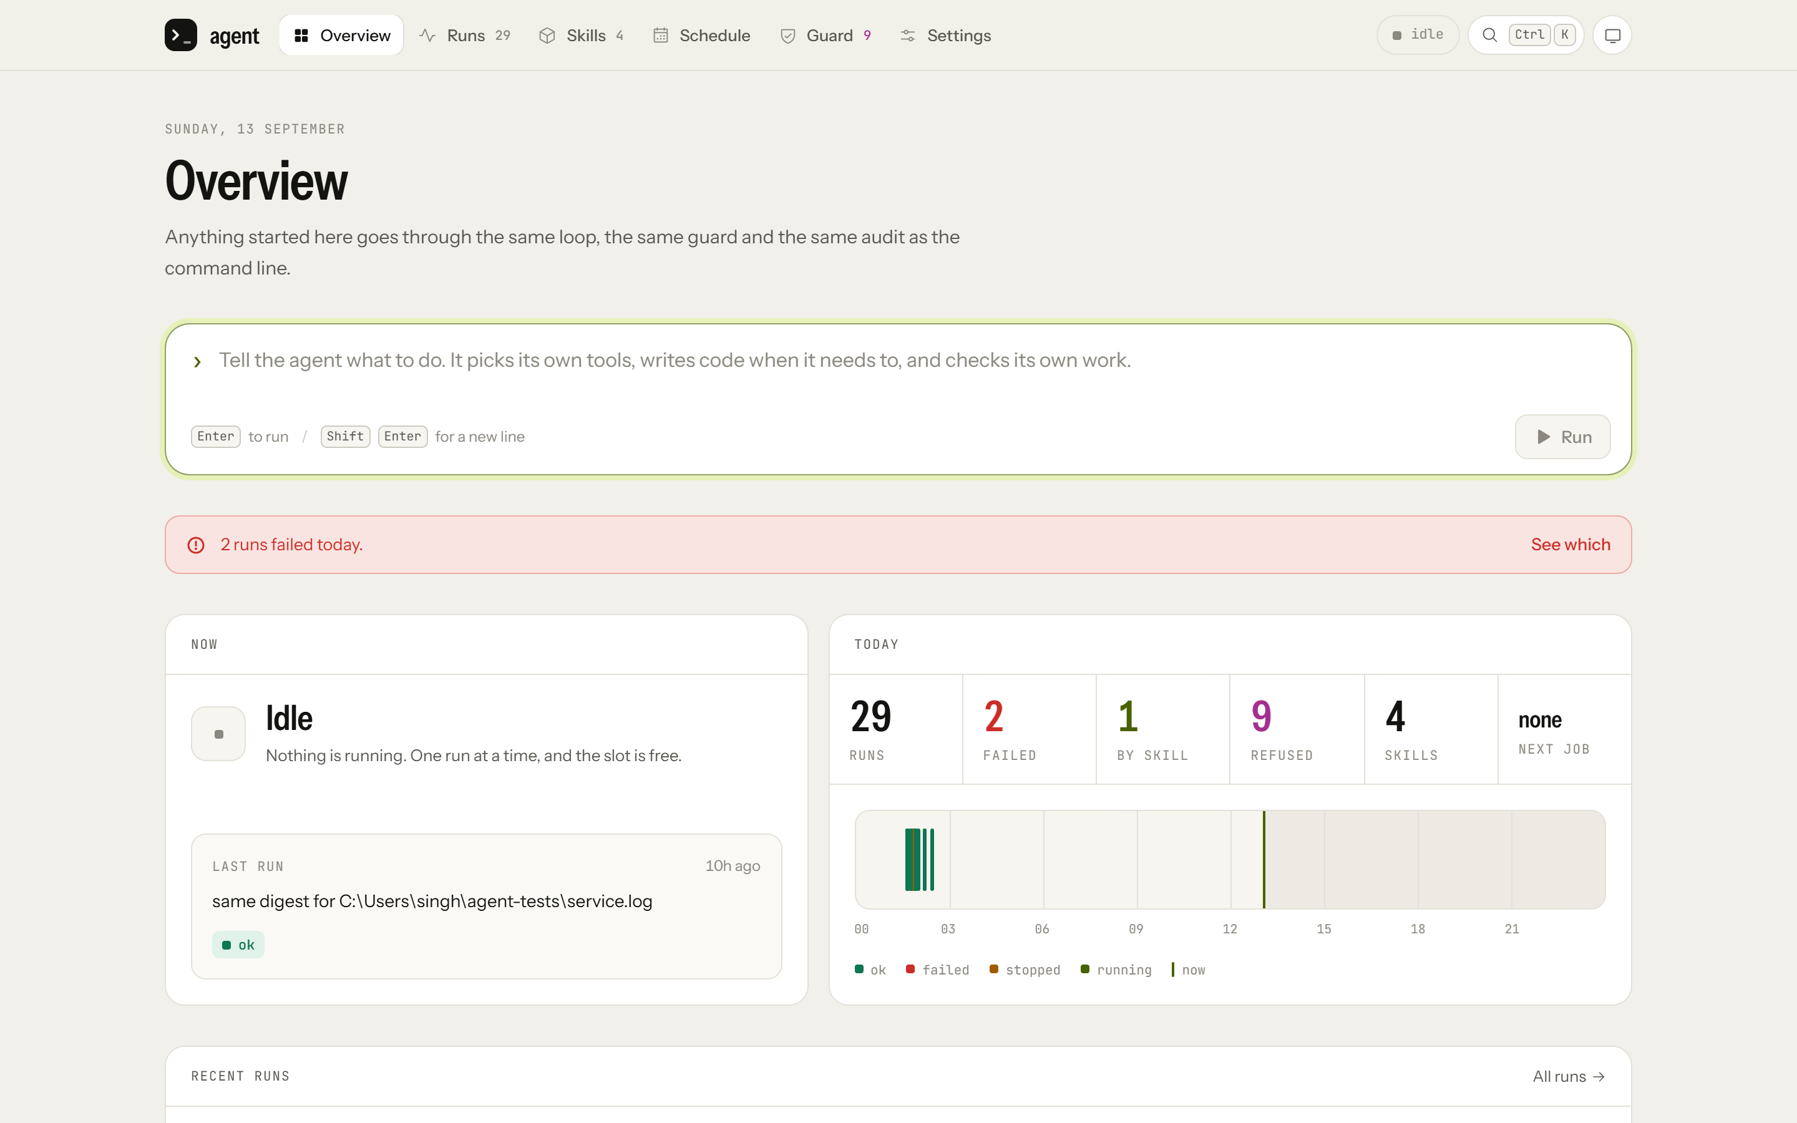This screenshot has height=1123, width=1797.
Task: Click the 1 By Skill stat
Action: 1163,729
